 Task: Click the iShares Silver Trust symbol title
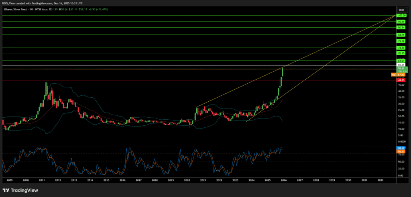tap(16, 10)
